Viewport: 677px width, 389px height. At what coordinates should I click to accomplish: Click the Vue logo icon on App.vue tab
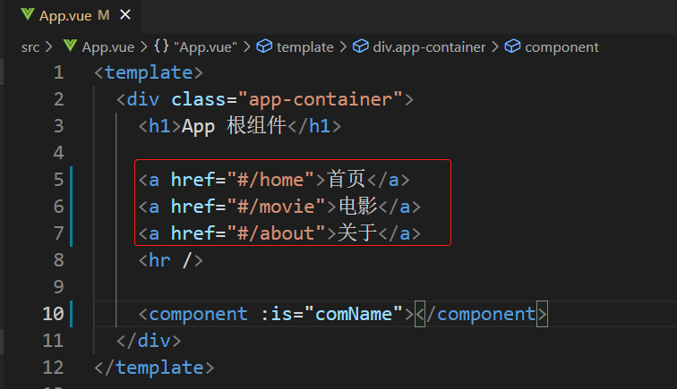coord(27,14)
